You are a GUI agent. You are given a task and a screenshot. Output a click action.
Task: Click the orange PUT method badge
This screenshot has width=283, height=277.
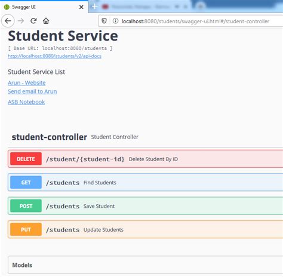coord(26,229)
